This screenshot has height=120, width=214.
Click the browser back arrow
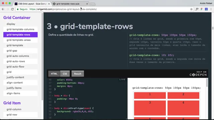pos(3,9)
